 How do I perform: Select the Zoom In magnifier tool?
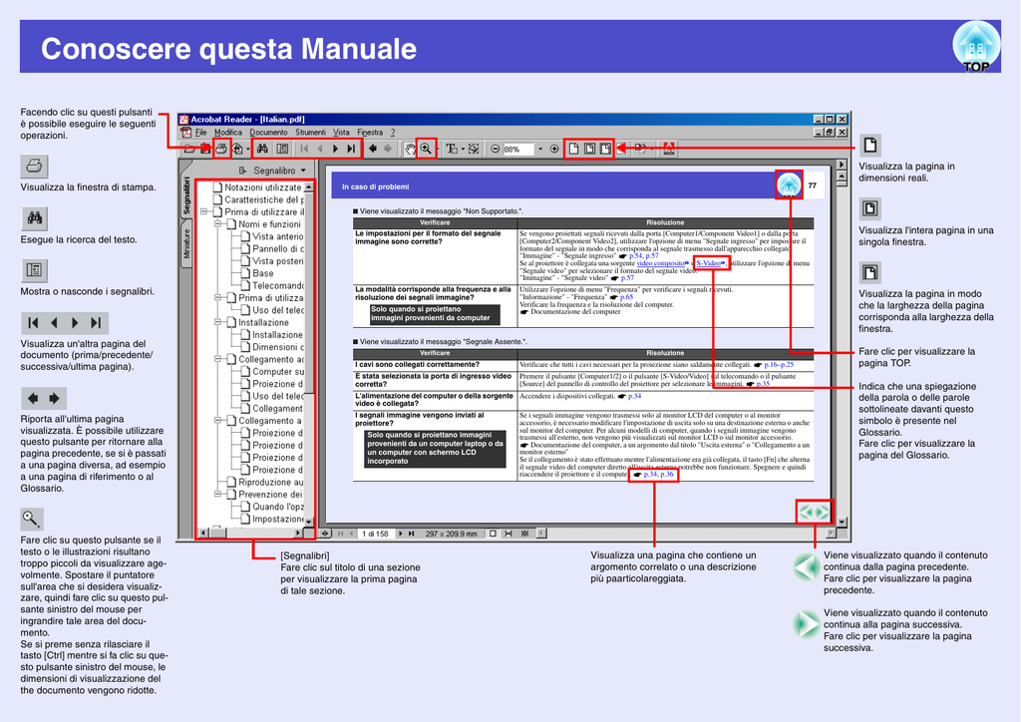426,149
